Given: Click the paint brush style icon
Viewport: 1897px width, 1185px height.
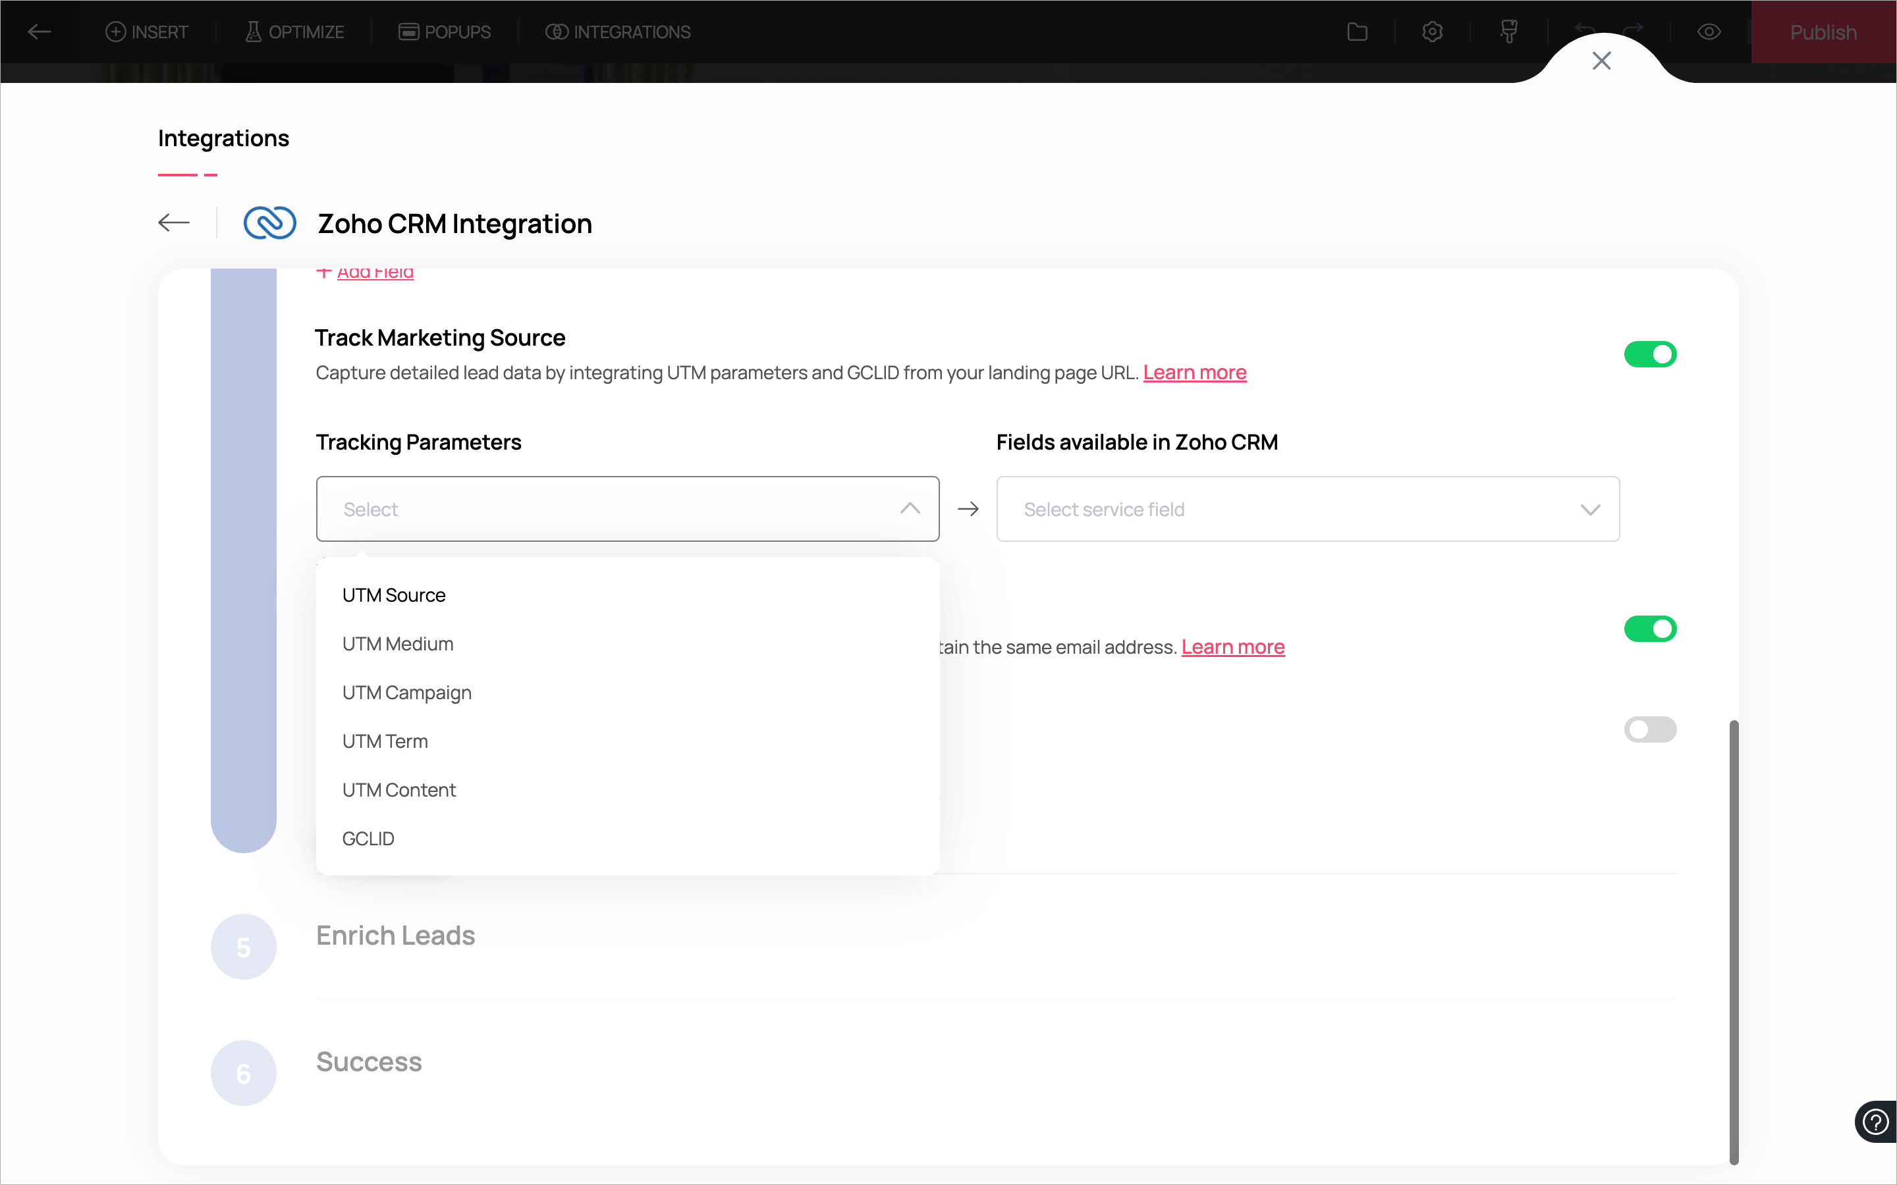Looking at the screenshot, I should [1508, 32].
